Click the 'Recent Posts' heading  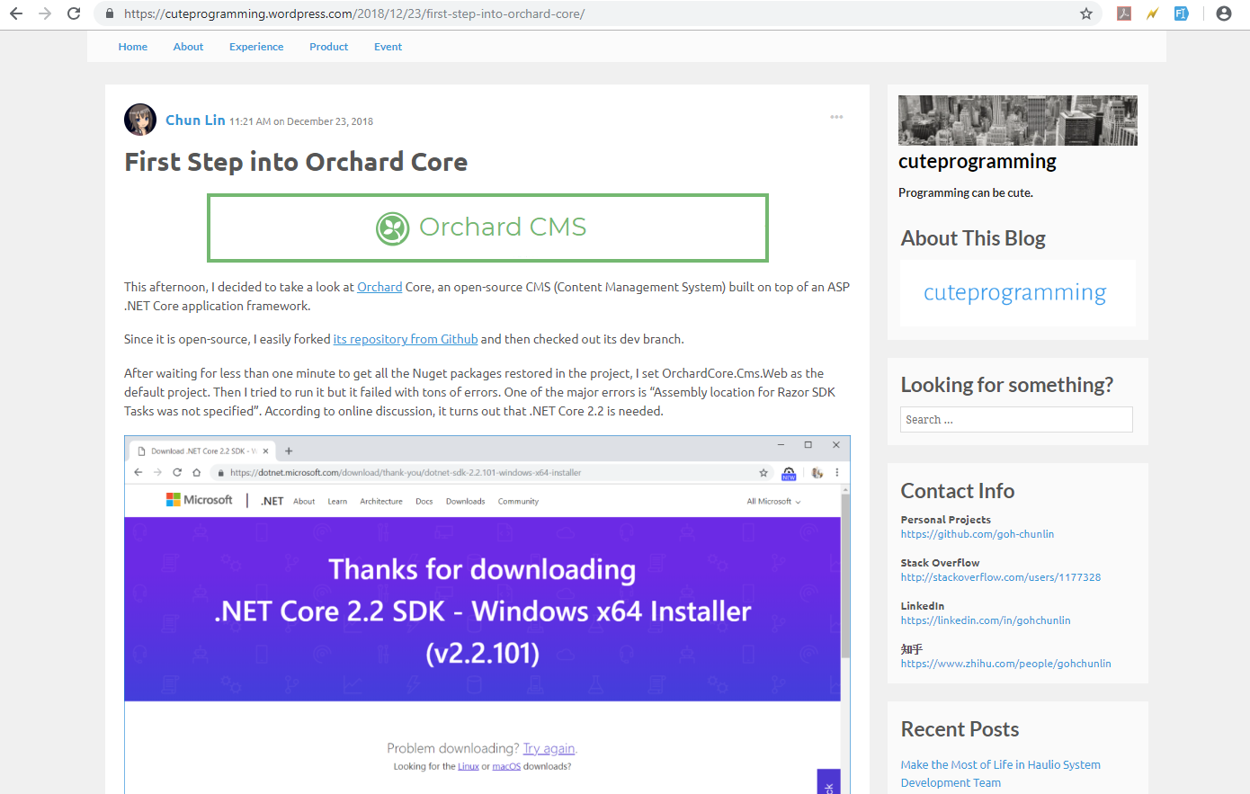click(x=960, y=729)
